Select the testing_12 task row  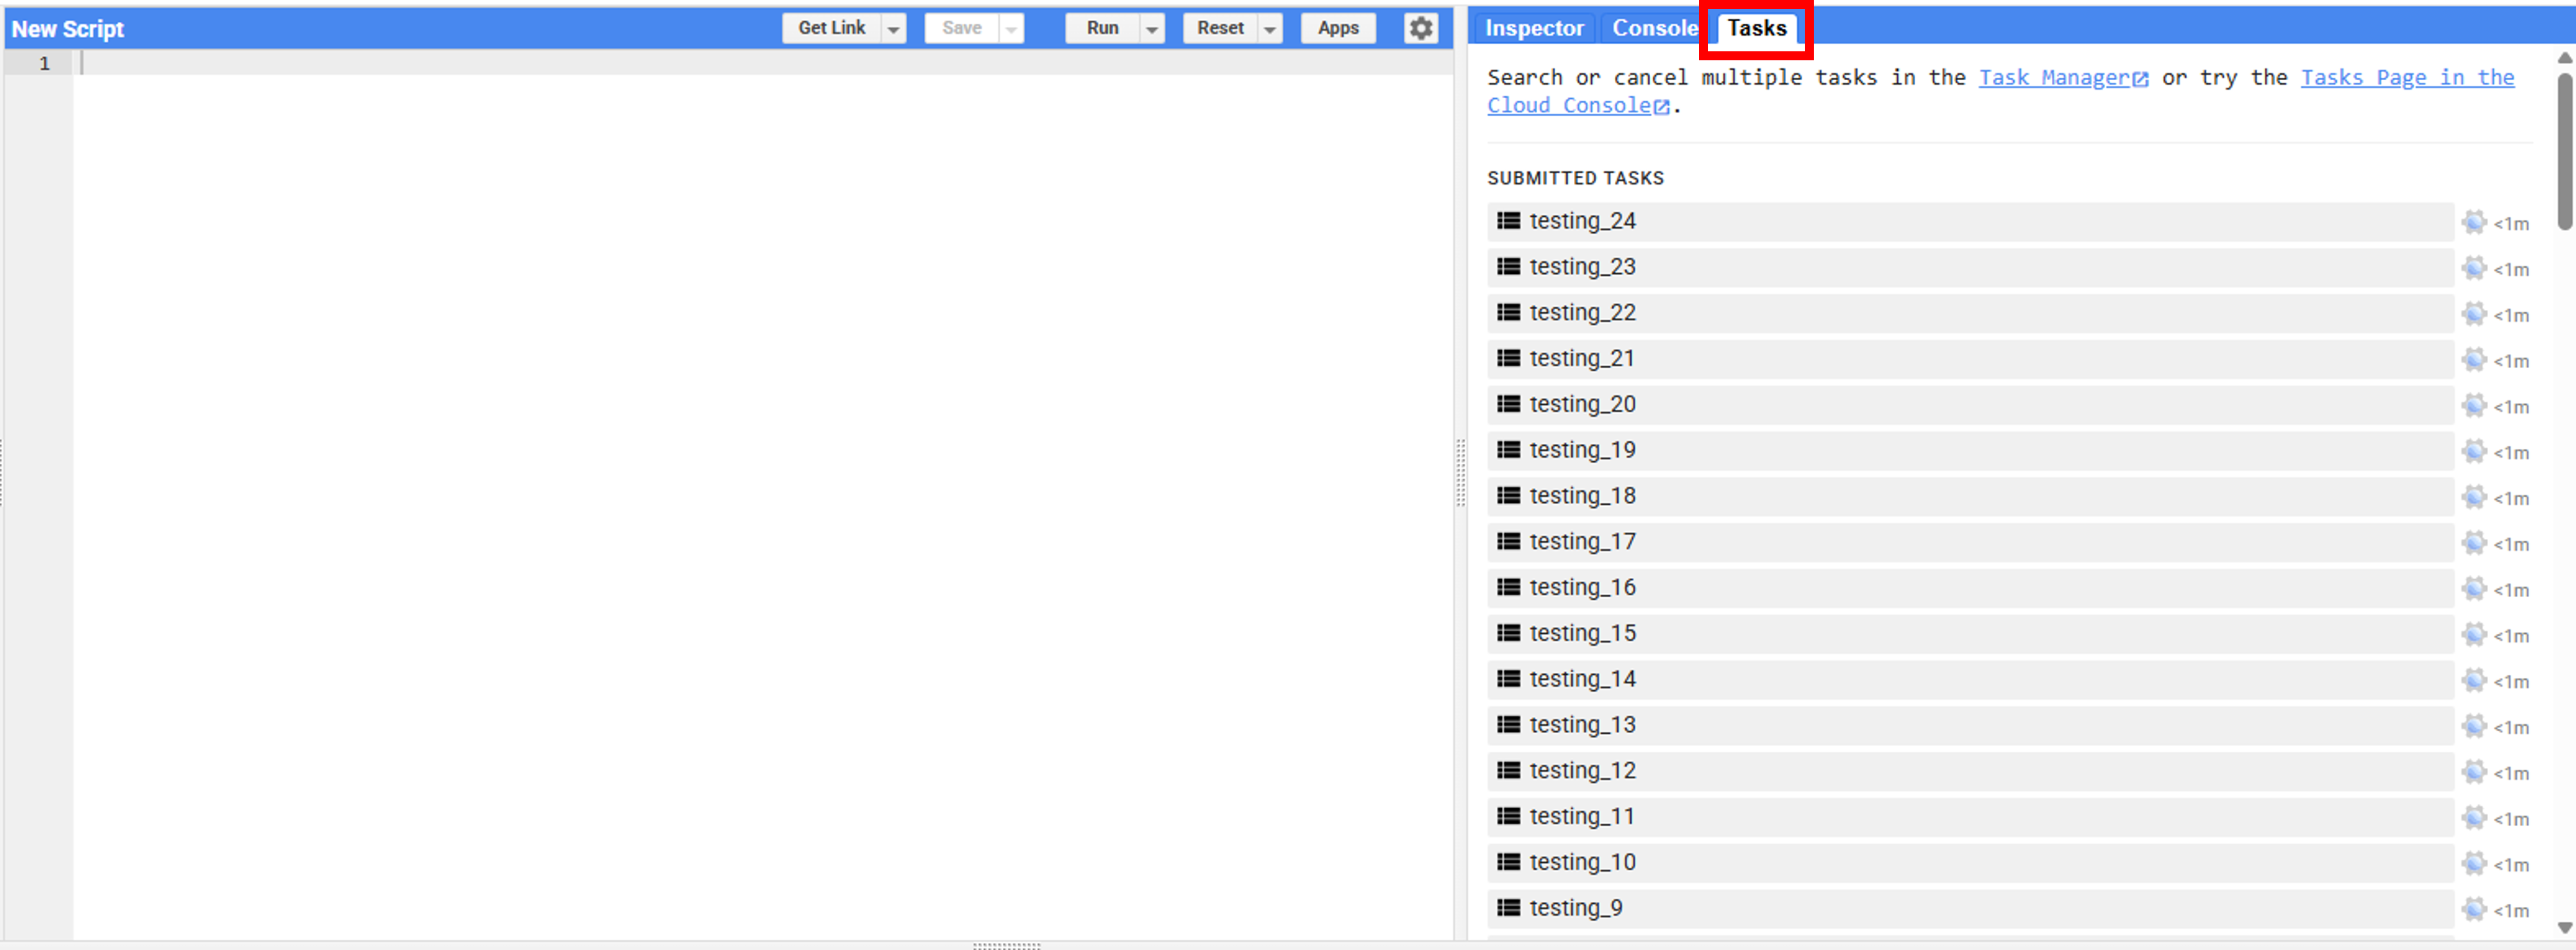click(x=1970, y=771)
